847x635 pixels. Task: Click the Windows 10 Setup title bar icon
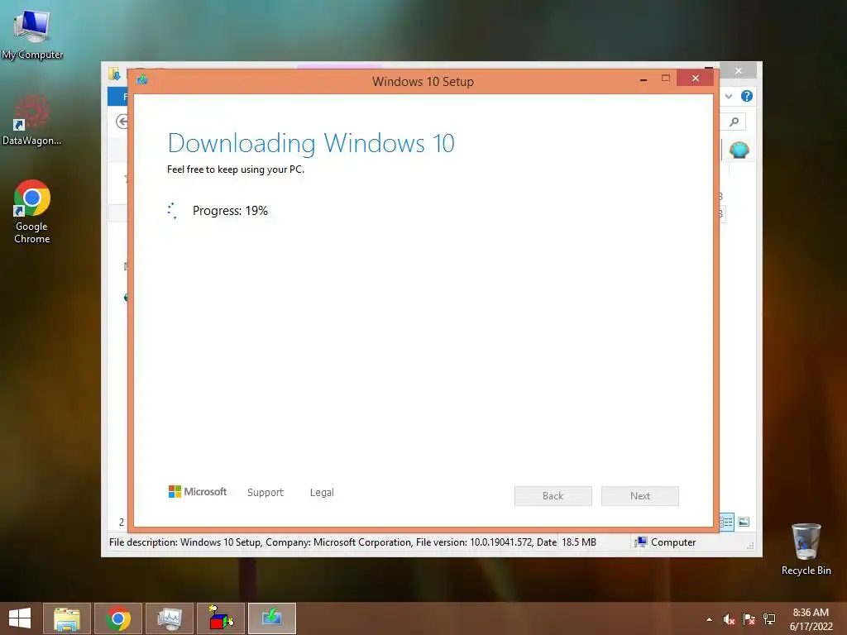tap(142, 80)
